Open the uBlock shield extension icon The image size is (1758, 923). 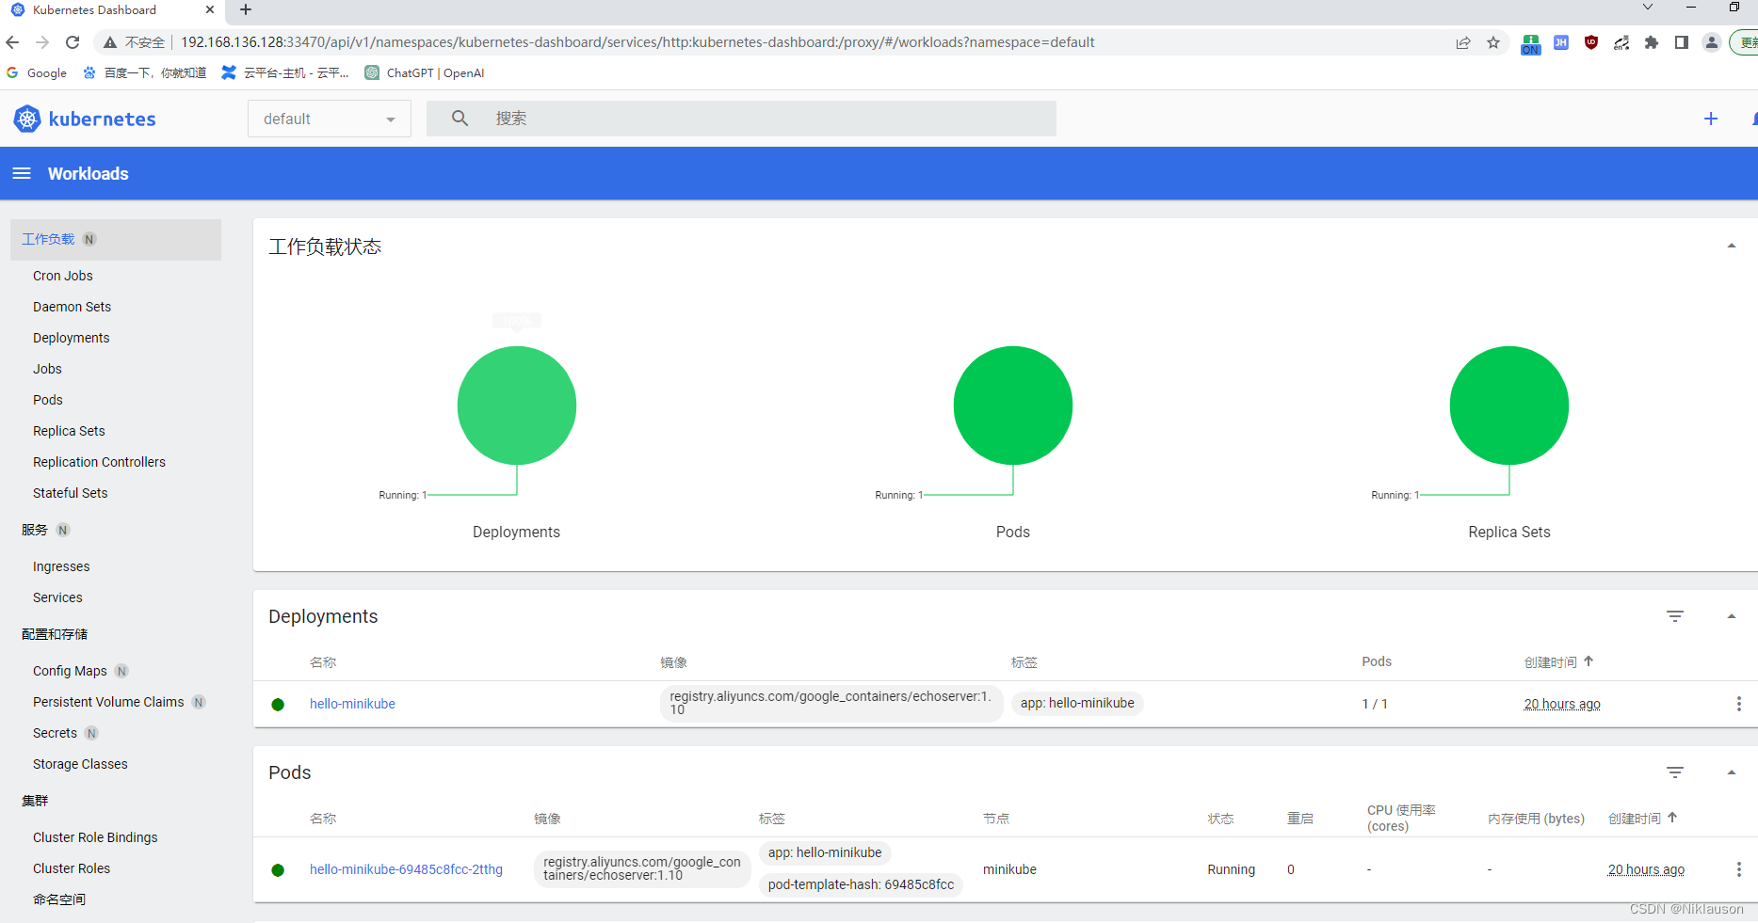1591,42
